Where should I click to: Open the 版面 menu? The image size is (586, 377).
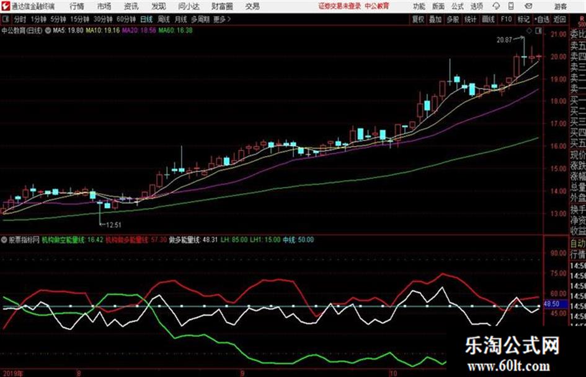tap(438, 6)
